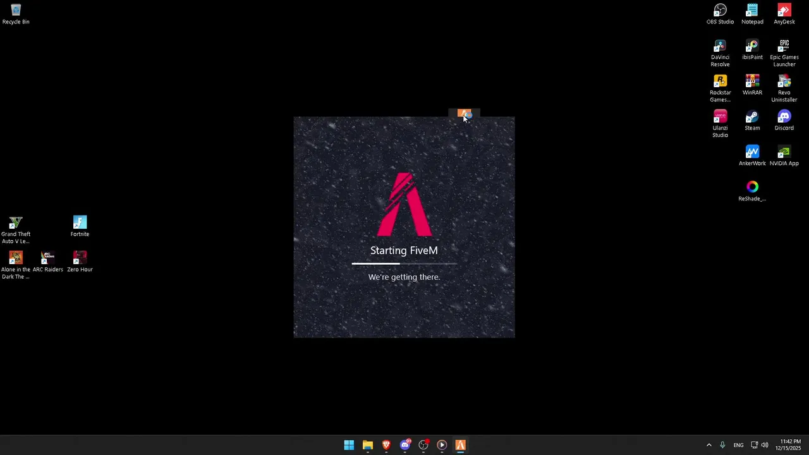Image resolution: width=809 pixels, height=455 pixels.
Task: Select the Zero Hour desktop shortcut
Action: (x=80, y=262)
